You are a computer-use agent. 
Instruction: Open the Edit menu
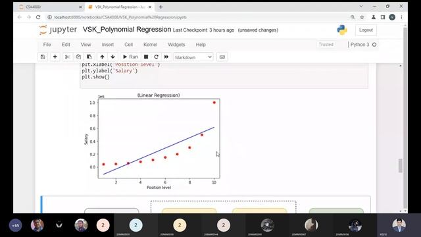[x=66, y=45]
